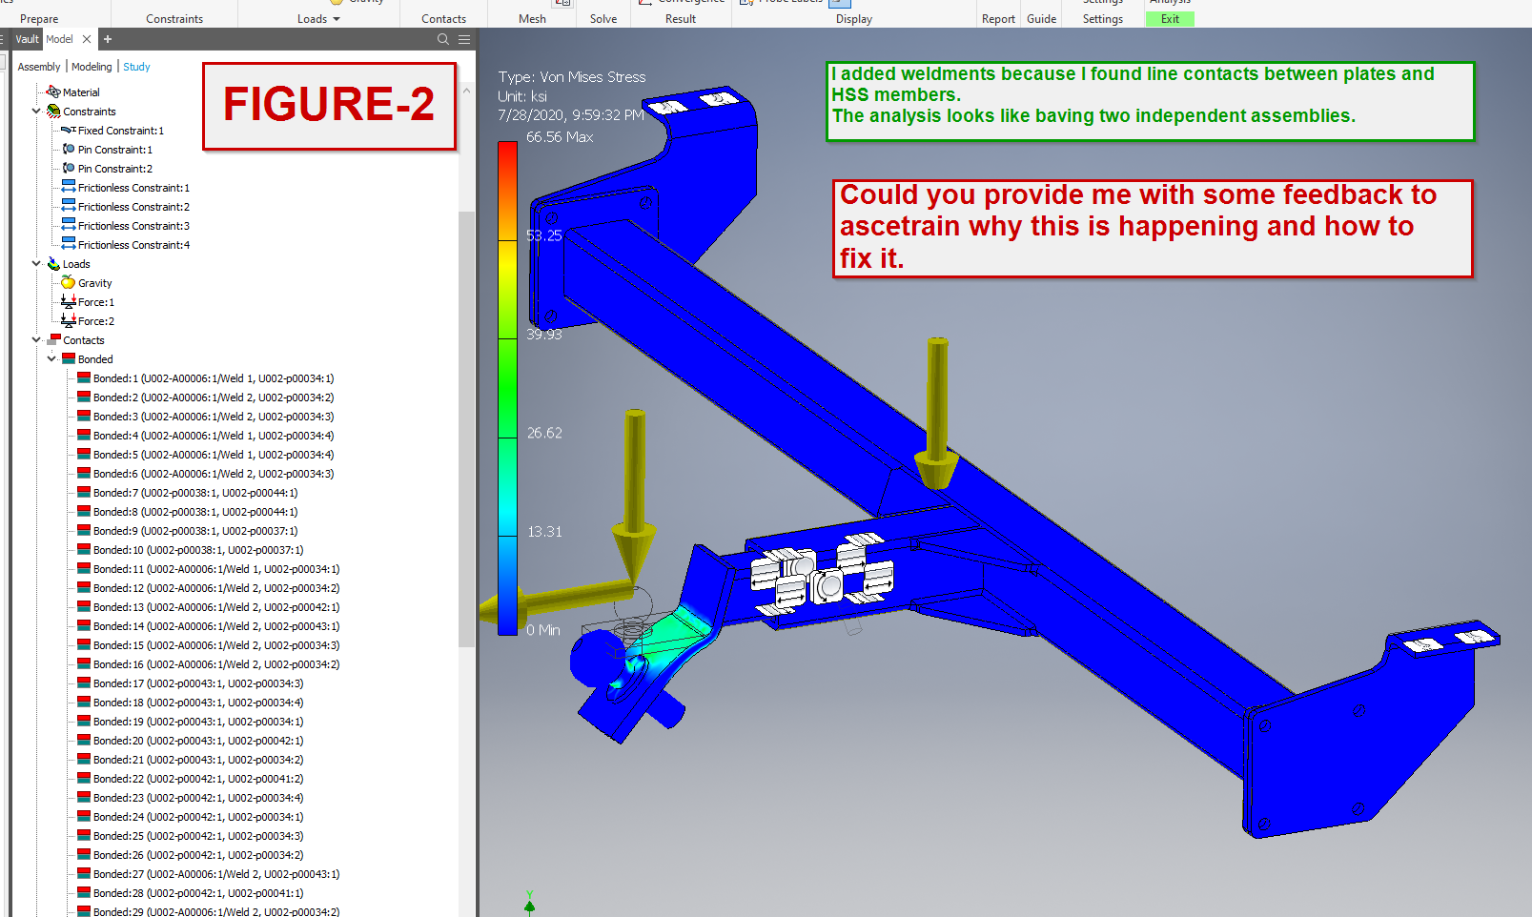The height and width of the screenshot is (917, 1532).
Task: Select the Gravity icon under Loads
Action: coord(68,282)
